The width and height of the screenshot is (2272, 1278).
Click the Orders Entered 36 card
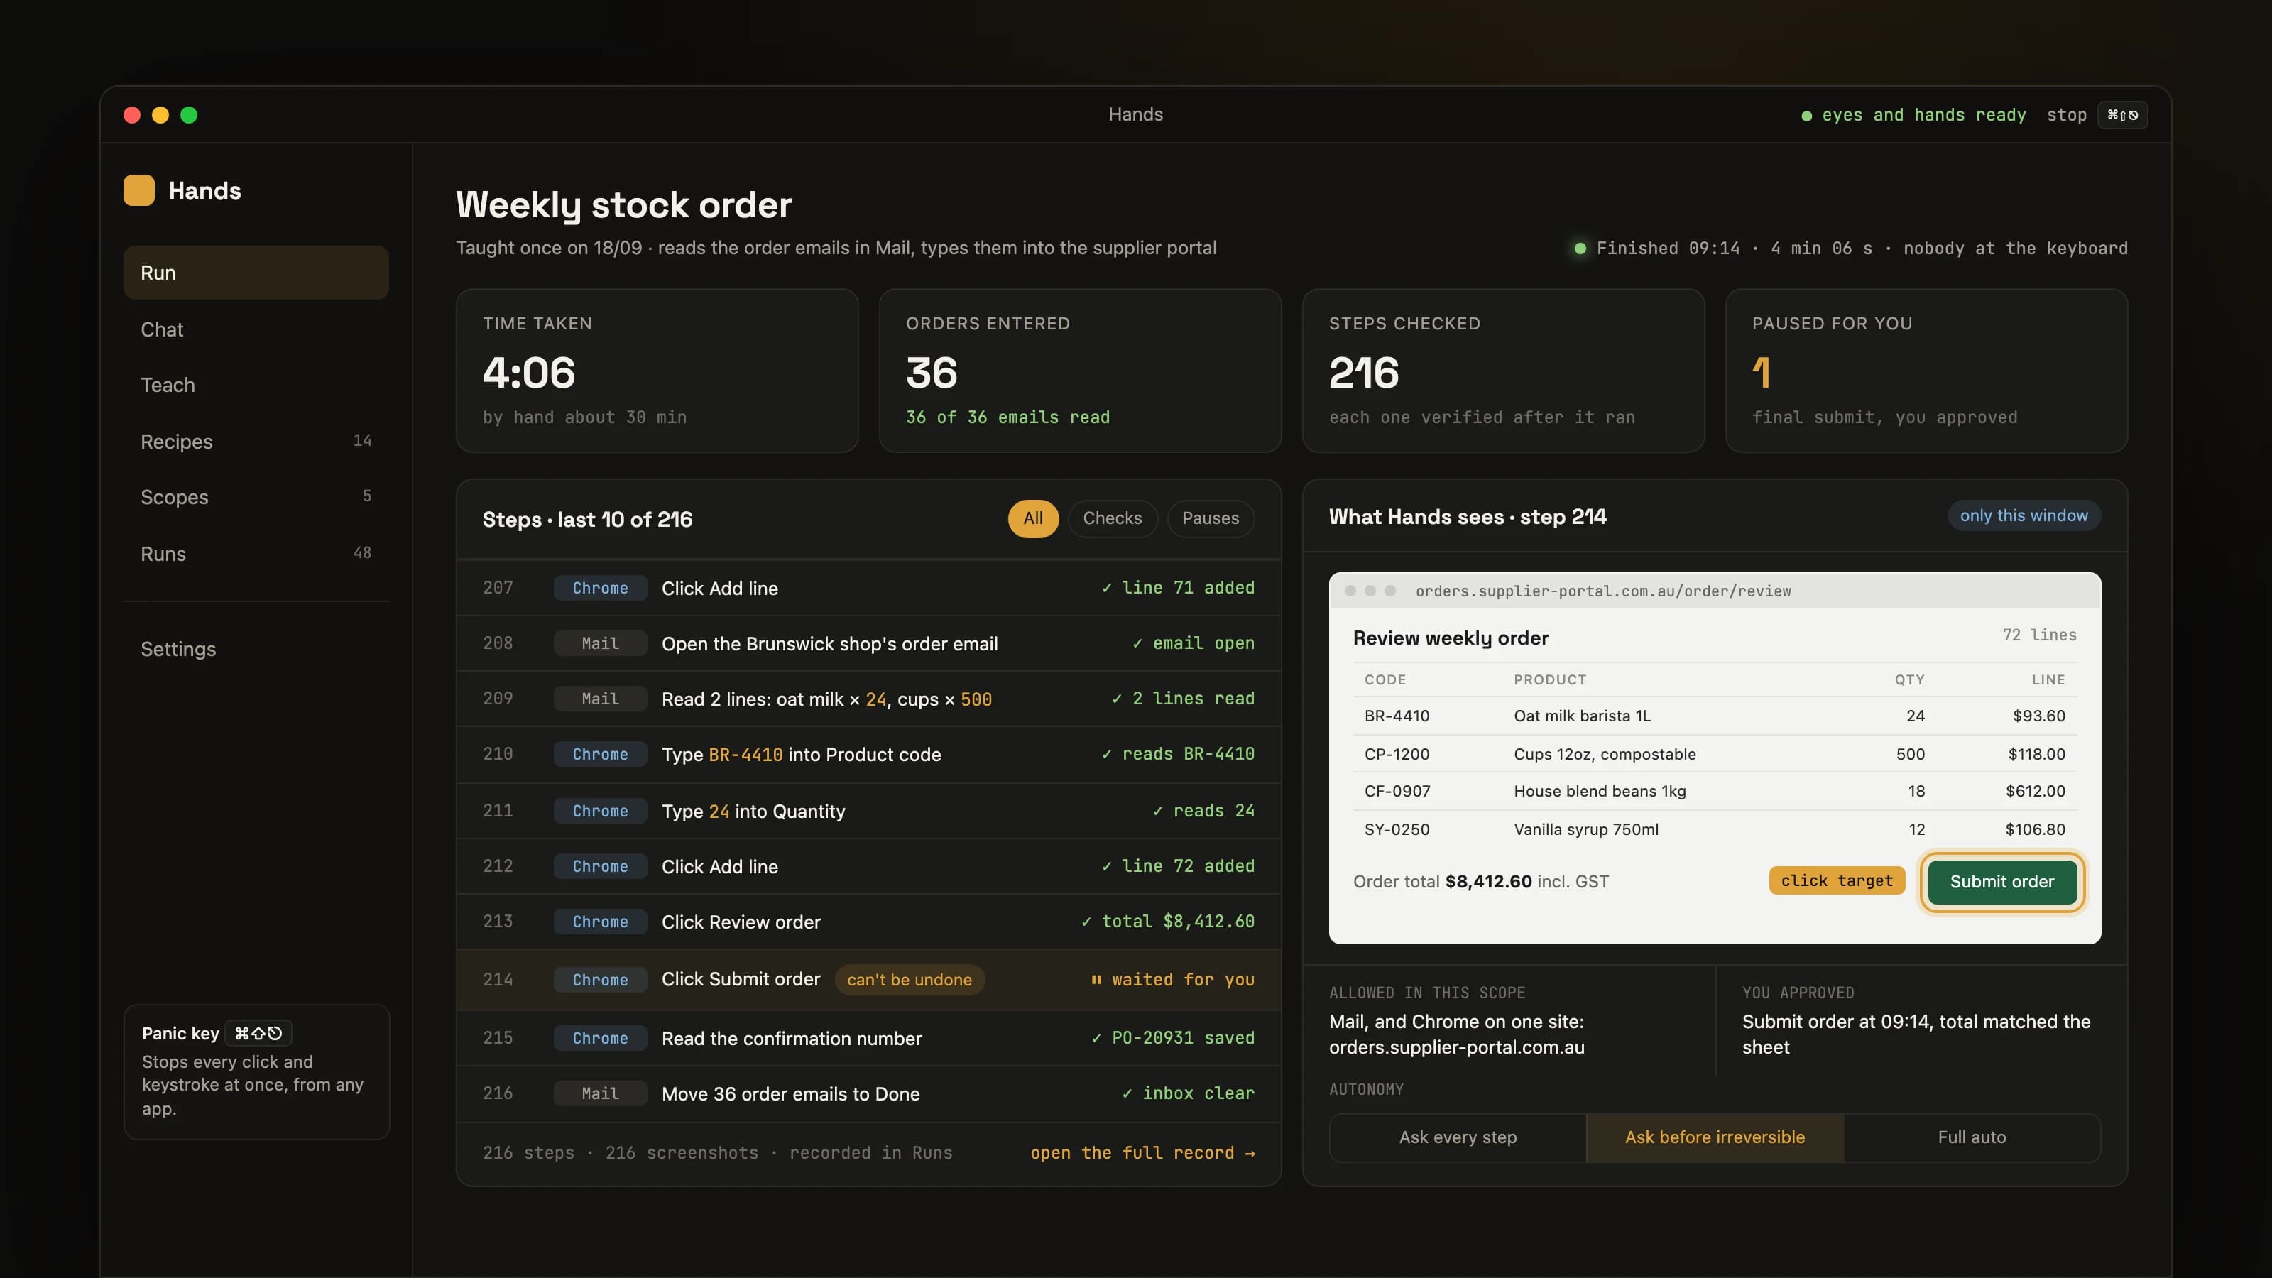tap(1079, 371)
